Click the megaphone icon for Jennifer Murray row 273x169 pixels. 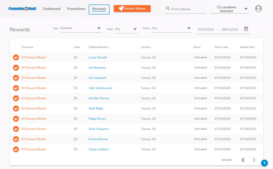pyautogui.click(x=16, y=98)
